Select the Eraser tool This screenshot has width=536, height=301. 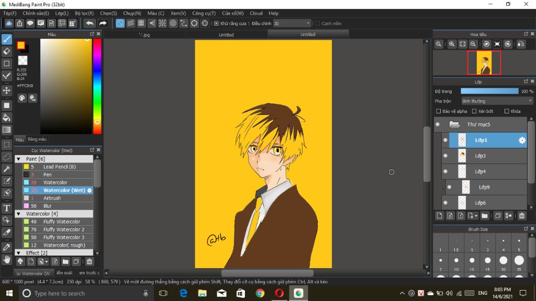pyautogui.click(x=6, y=51)
